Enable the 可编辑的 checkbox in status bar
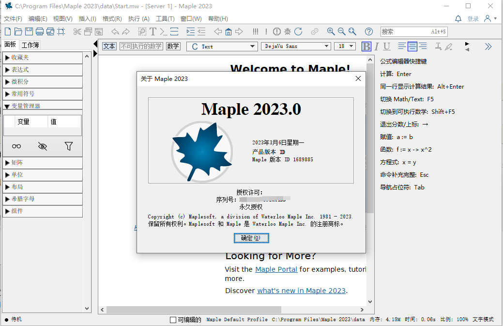Viewport: 503px width, 326px height. 172,320
